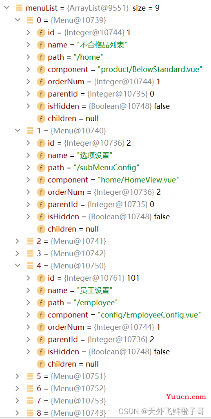Click the field icon beside path "/subMenuConfig"
Screen dimensions: 211x419
point(41,168)
